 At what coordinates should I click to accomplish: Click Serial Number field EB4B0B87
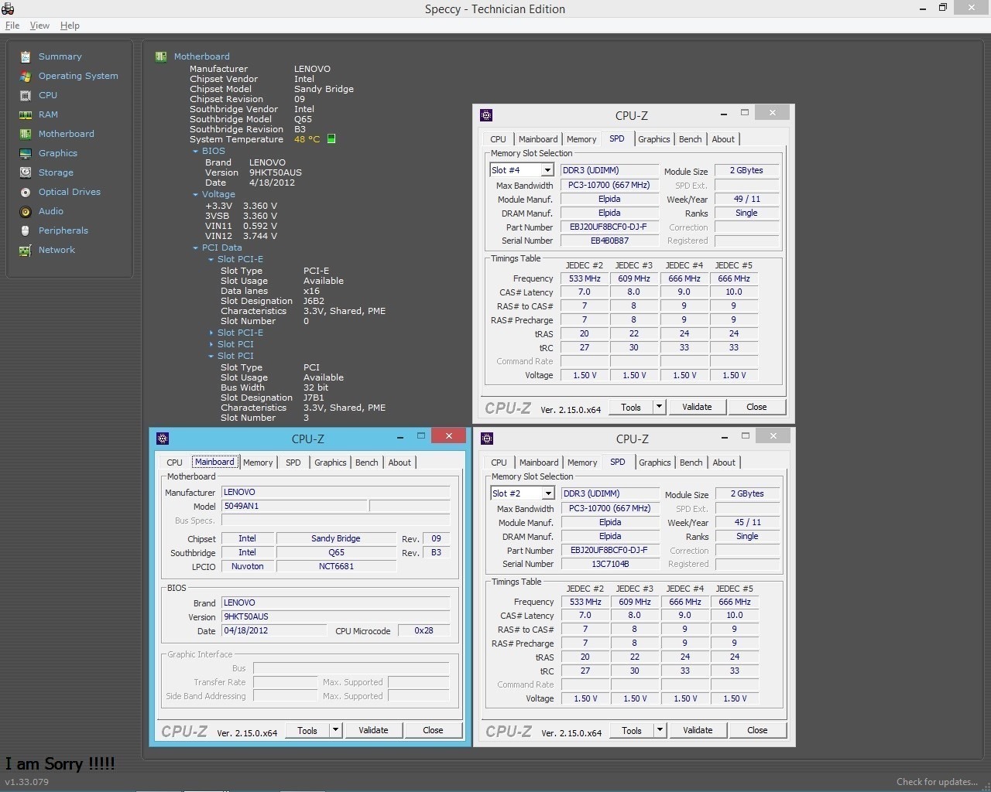pos(609,241)
